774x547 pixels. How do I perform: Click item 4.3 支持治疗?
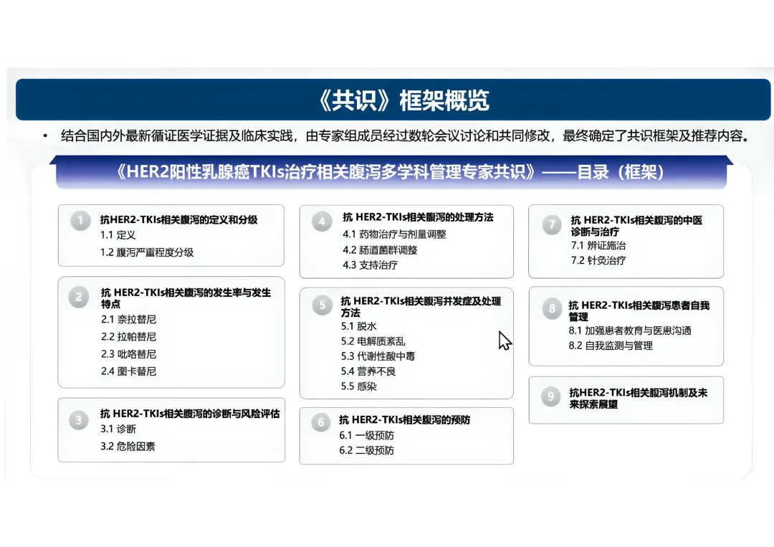point(371,265)
